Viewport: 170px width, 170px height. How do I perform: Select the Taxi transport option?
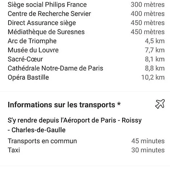86,150
